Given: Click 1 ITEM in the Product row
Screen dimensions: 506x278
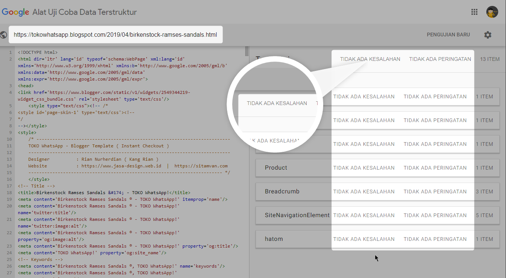Looking at the screenshot, I should pos(484,168).
